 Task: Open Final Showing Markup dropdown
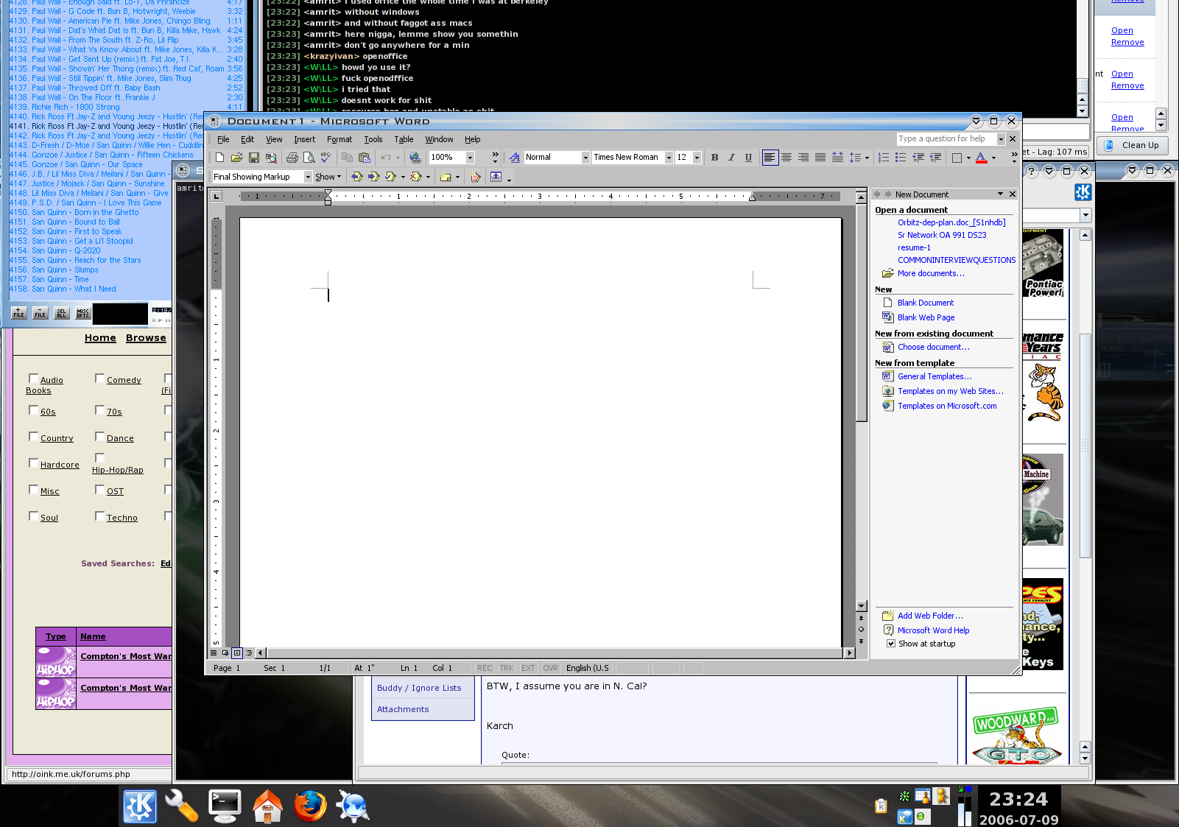(308, 177)
